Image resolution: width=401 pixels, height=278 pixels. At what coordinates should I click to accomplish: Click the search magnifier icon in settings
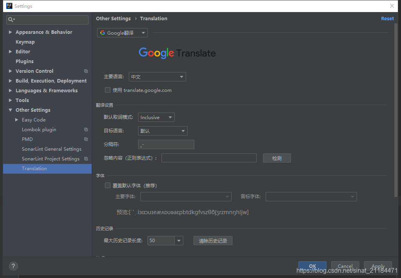pos(11,19)
